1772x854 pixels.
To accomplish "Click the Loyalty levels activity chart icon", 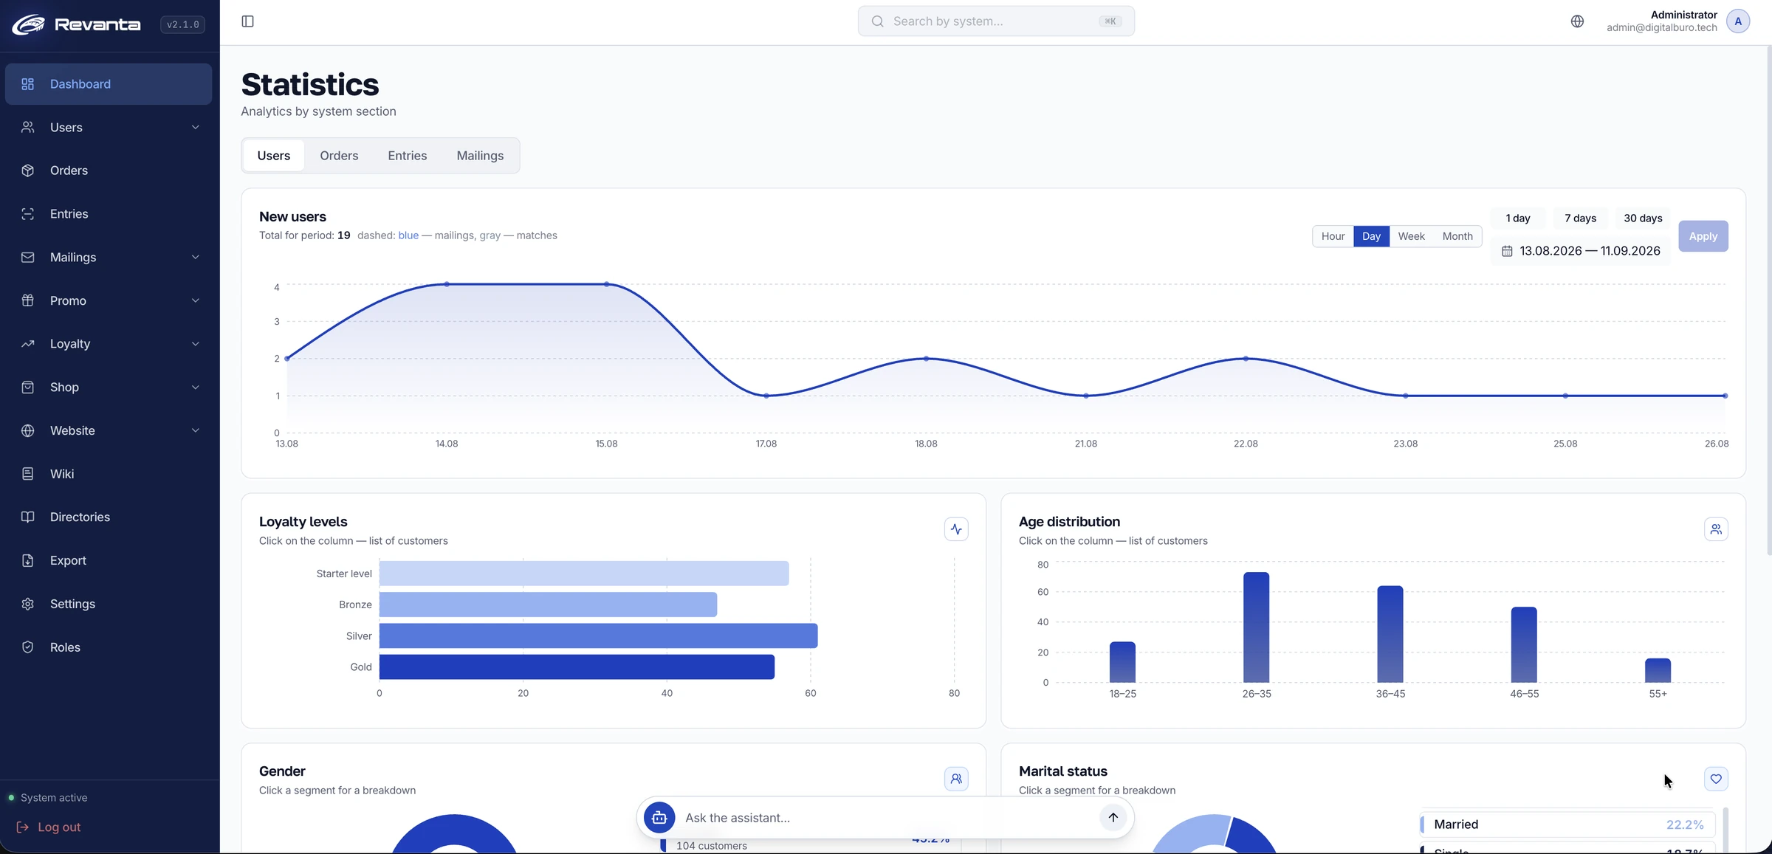I will click(956, 529).
